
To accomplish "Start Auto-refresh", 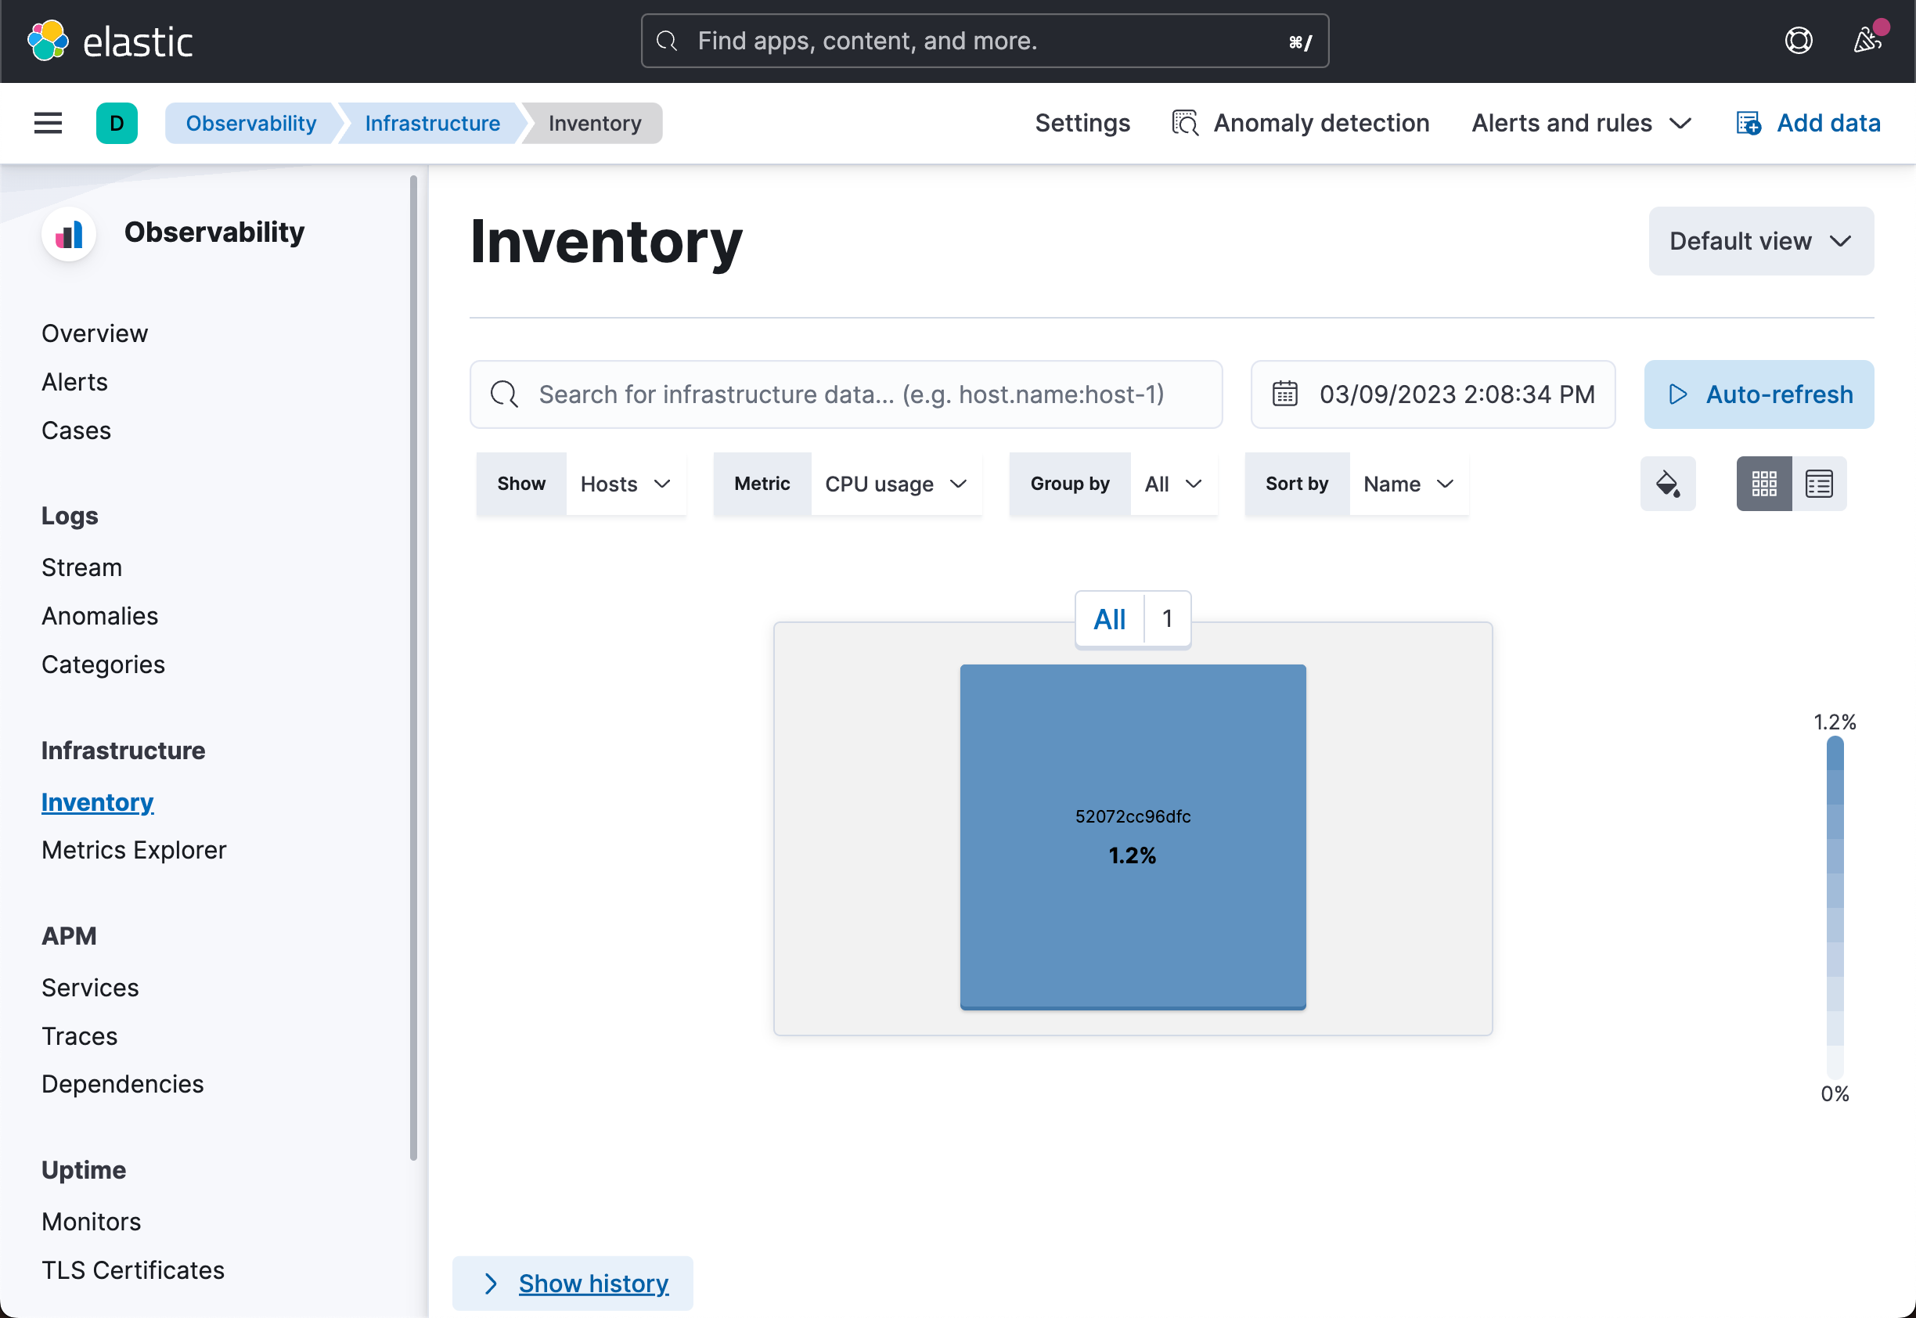I will 1758,394.
